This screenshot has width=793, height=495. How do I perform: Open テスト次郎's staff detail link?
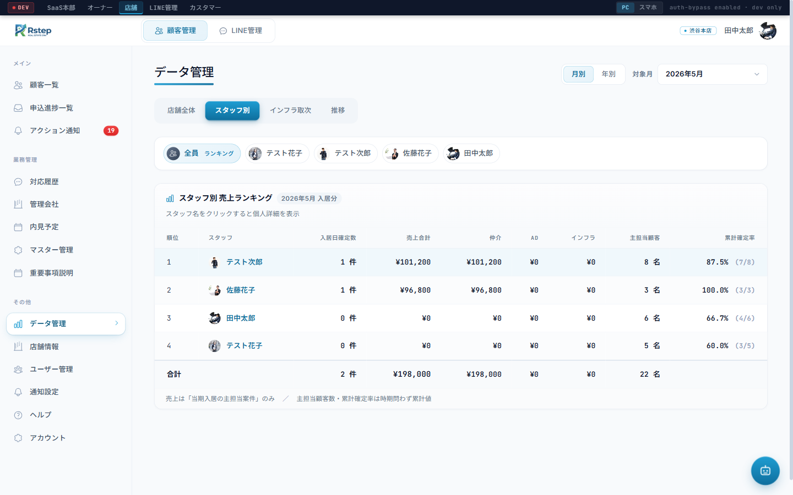click(x=245, y=262)
